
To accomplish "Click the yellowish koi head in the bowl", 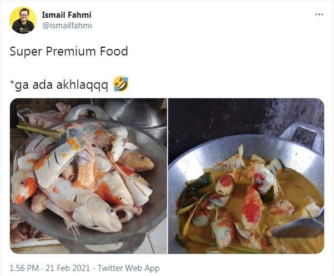I will tap(136, 160).
